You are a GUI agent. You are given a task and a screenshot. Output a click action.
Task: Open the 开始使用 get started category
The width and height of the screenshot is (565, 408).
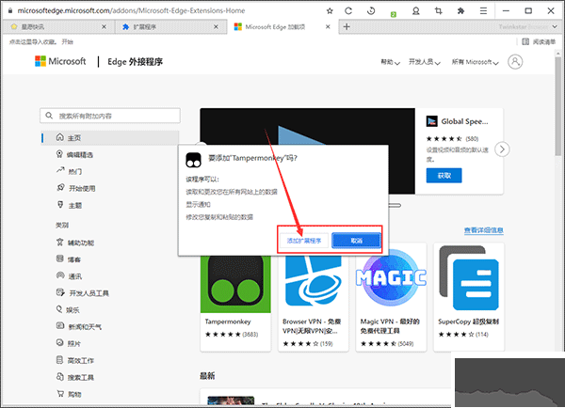pyautogui.click(x=75, y=188)
